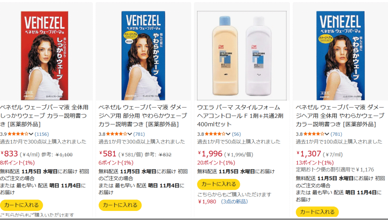Open the (3点の新品) new offers link
Viewport: 388px width, 220px height.
tap(234, 201)
